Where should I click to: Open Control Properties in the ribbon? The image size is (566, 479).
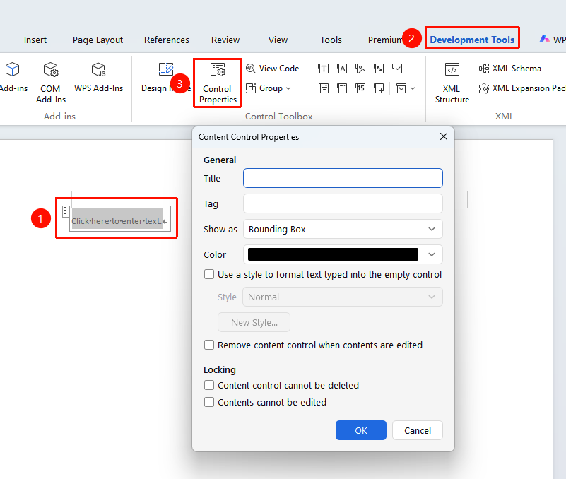(218, 83)
